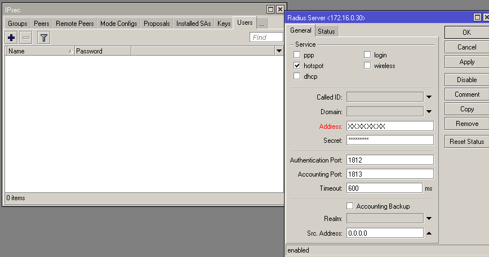Image resolution: width=489 pixels, height=257 pixels.
Task: Expand the Realm field arrow
Action: (429, 218)
